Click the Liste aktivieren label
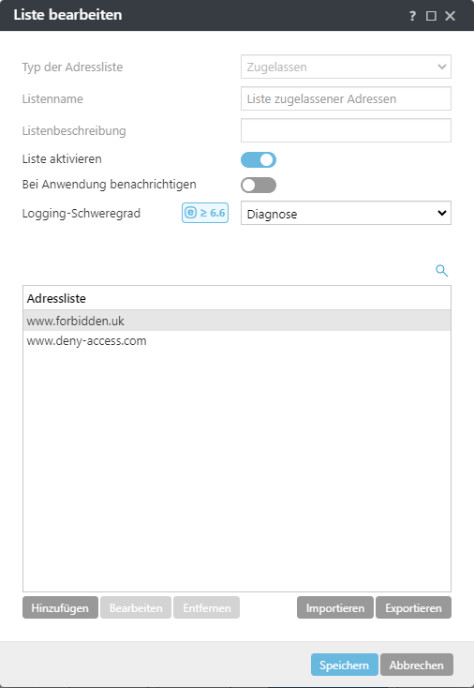The image size is (474, 688). (x=62, y=158)
